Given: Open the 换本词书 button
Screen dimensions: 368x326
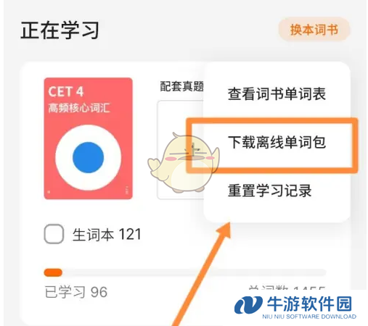Looking at the screenshot, I should tap(314, 30).
